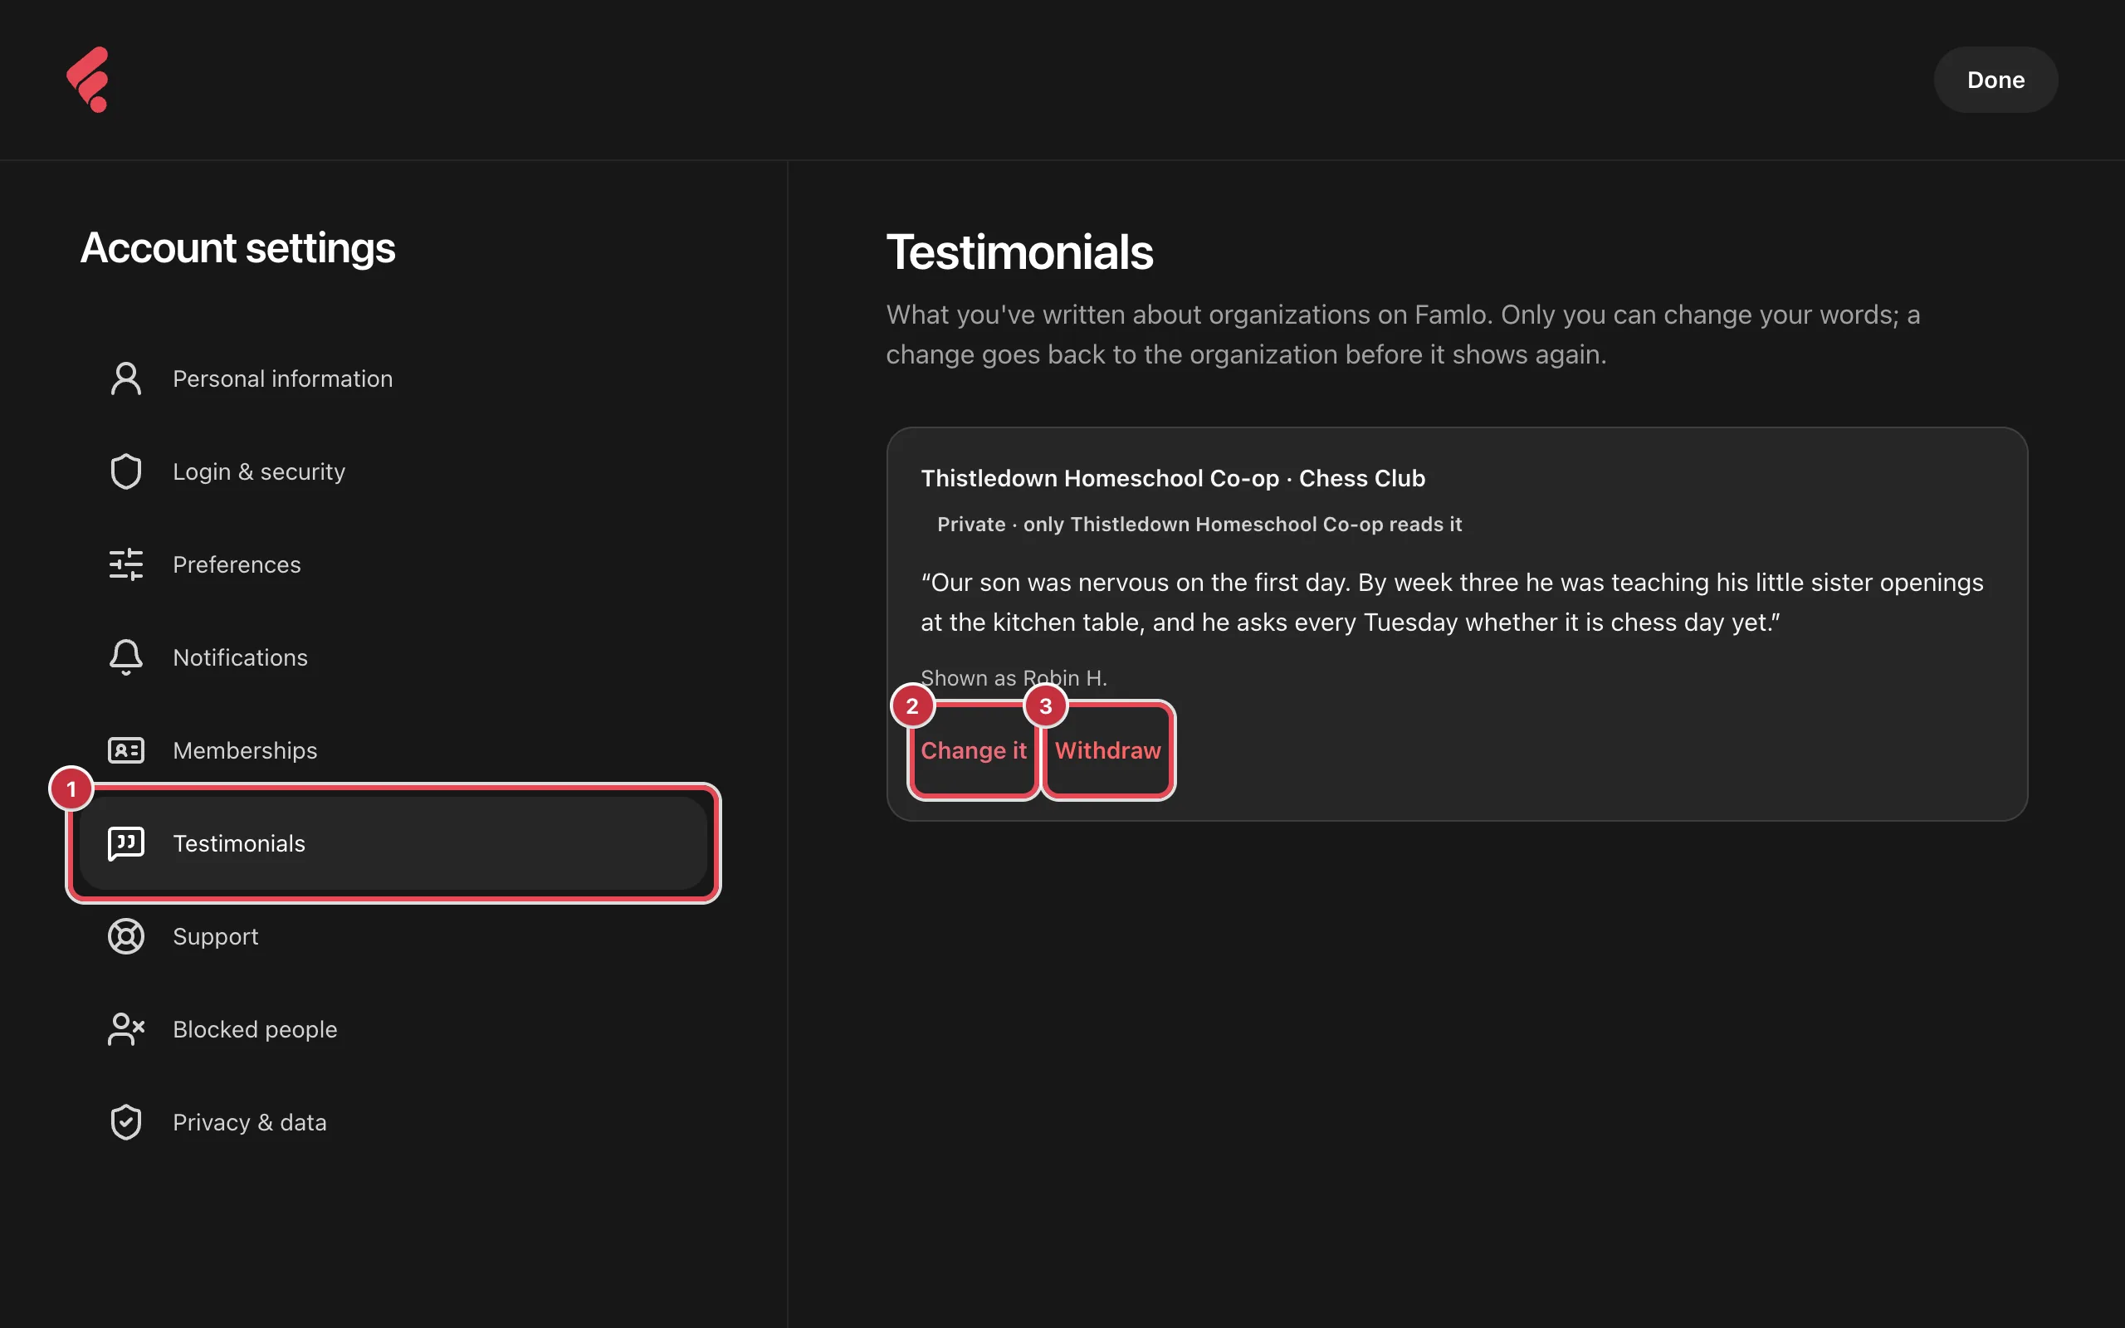Screen dimensions: 2125x1328
Task: Click the Shown as Robin H. text
Action: 1014,678
